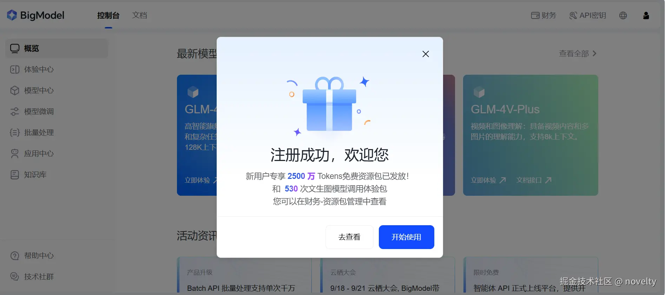Close the registration success dialog

pyautogui.click(x=426, y=54)
